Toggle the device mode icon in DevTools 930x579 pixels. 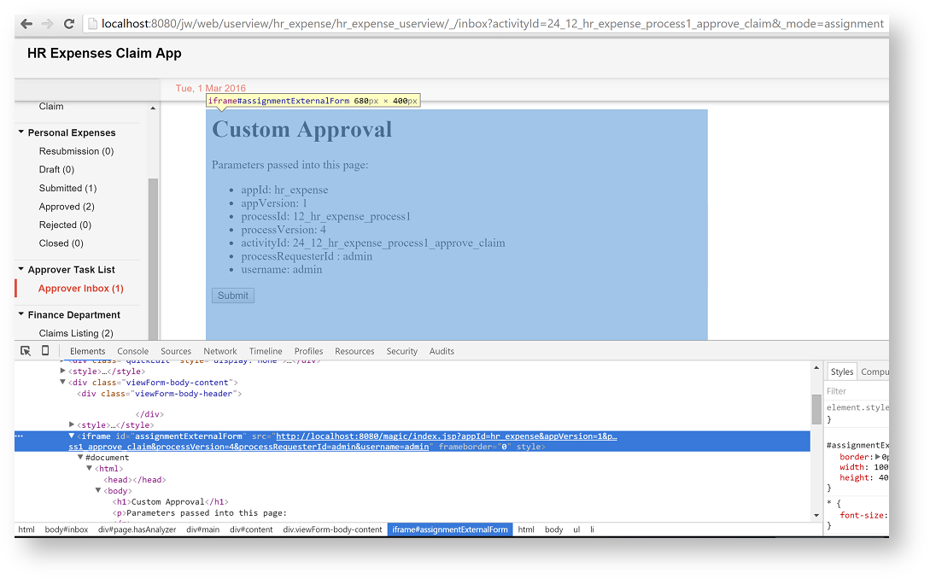coord(45,351)
